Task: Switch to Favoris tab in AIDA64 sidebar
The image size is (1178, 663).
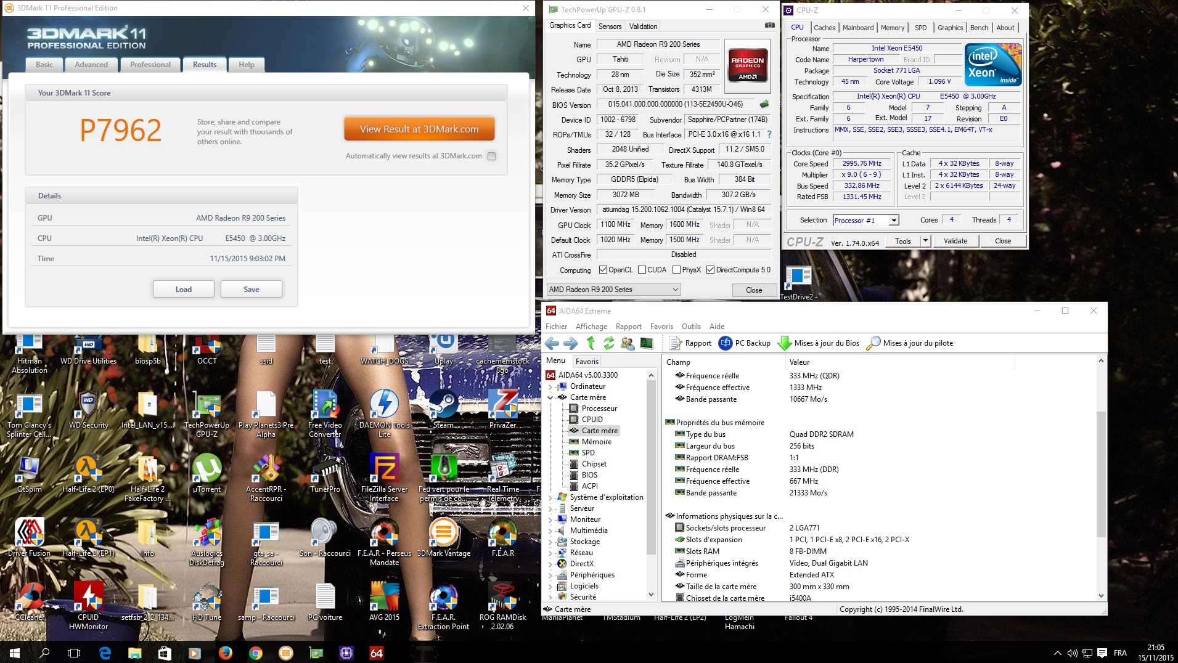Action: [x=586, y=362]
